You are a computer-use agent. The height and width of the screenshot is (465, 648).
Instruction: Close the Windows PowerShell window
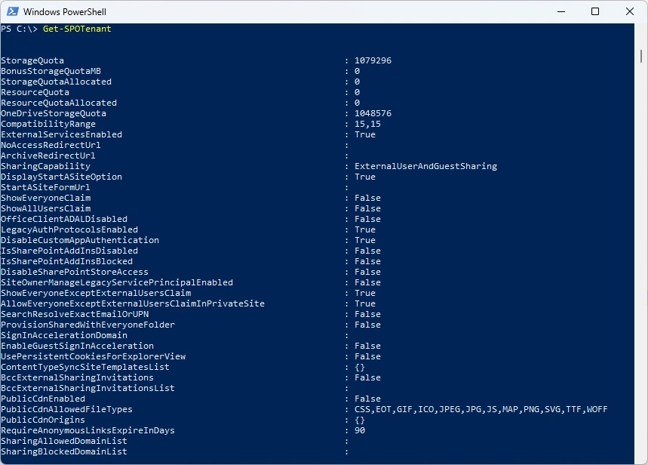[630, 12]
